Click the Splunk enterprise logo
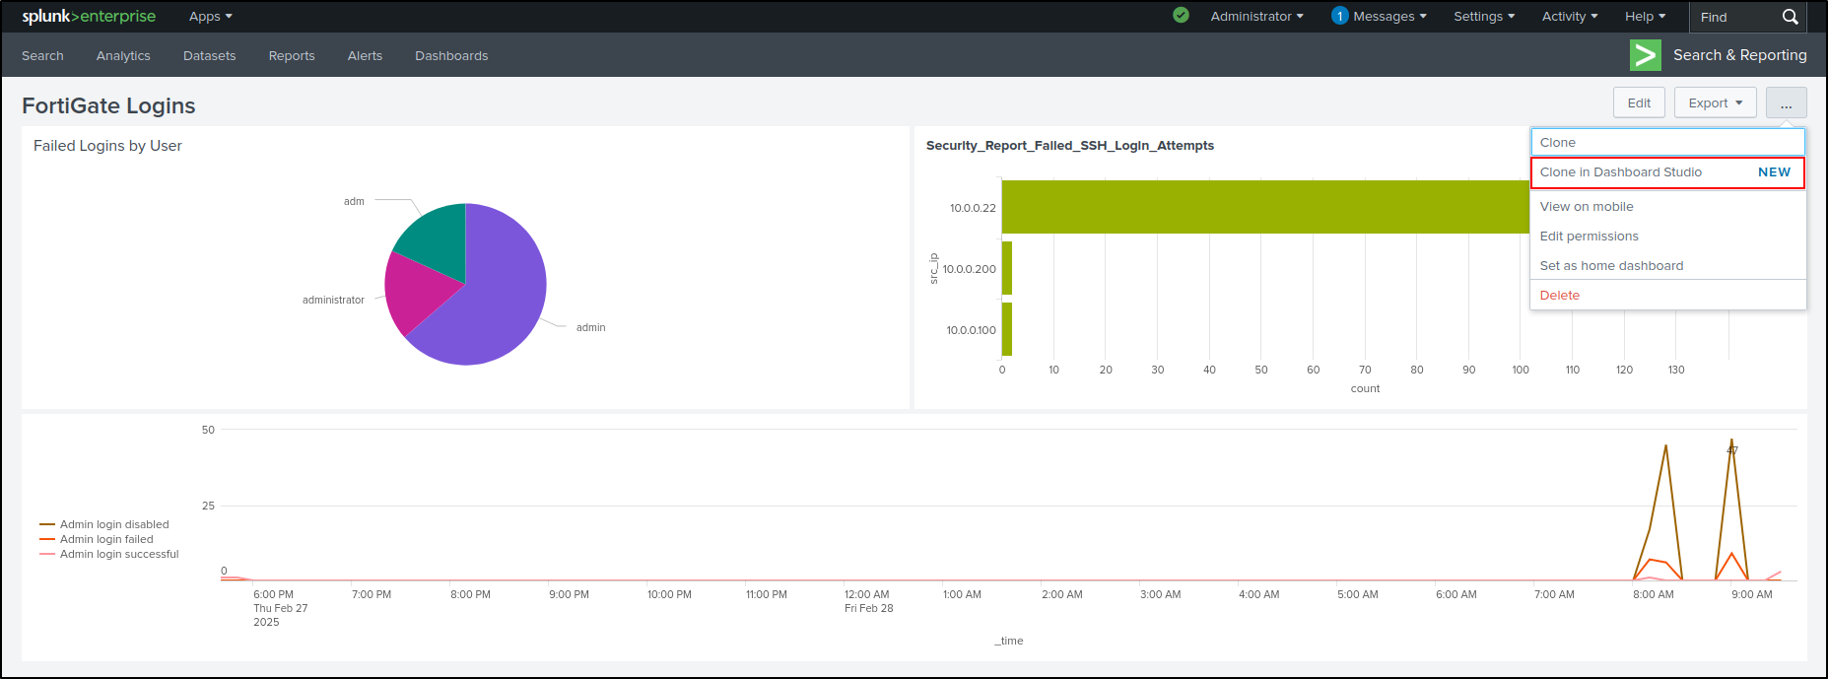 click(89, 17)
